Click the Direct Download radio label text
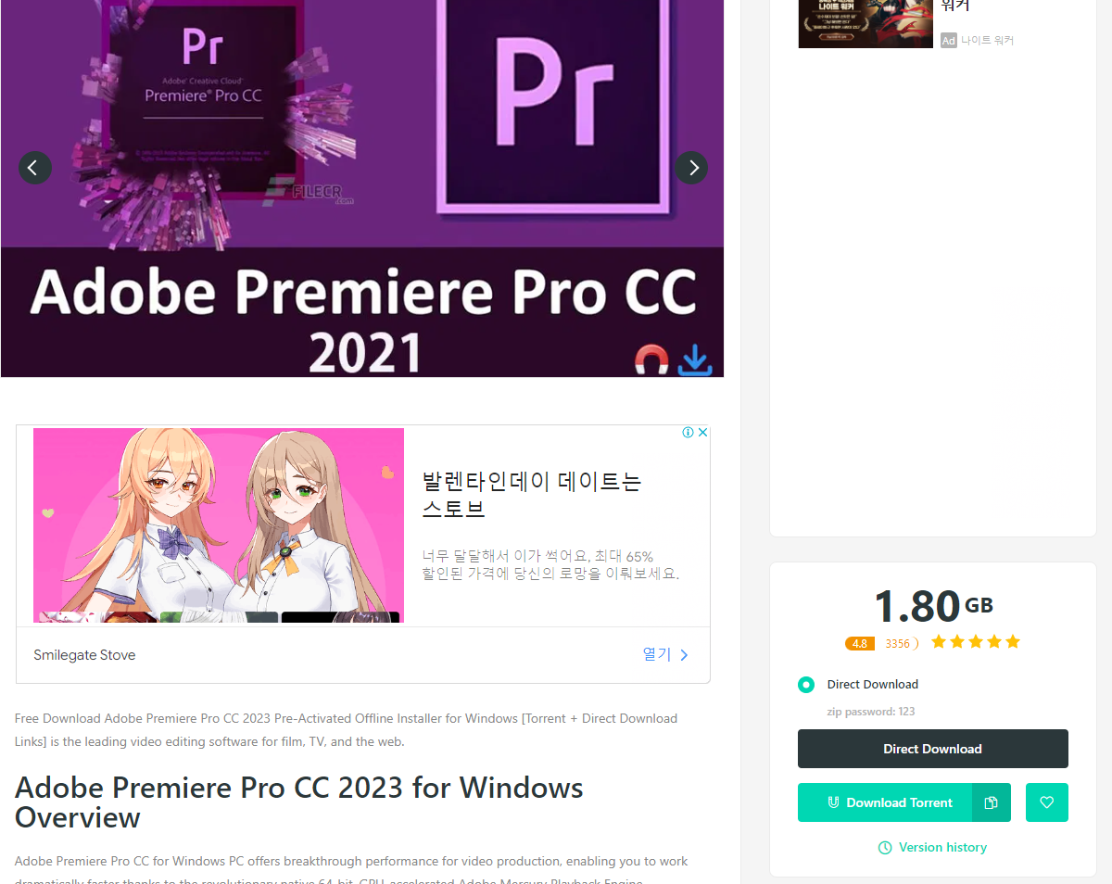 [873, 685]
